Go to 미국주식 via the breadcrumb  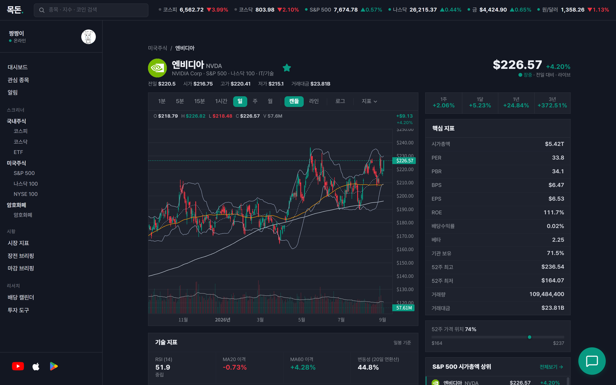(157, 48)
